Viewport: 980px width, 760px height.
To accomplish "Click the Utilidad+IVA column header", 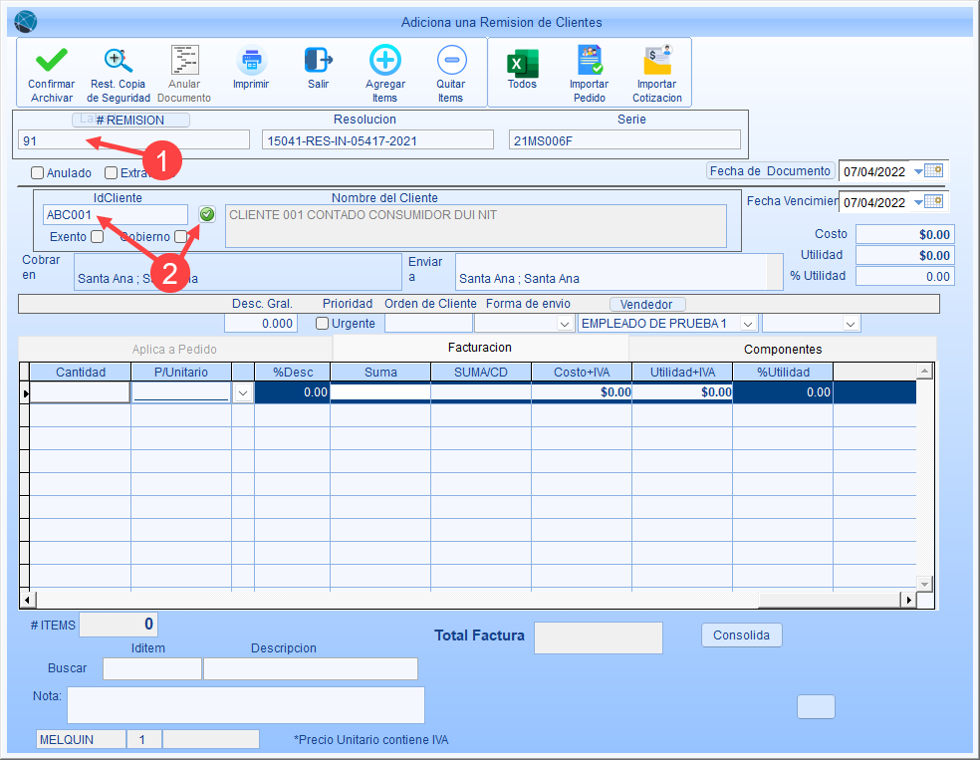I will (x=682, y=372).
